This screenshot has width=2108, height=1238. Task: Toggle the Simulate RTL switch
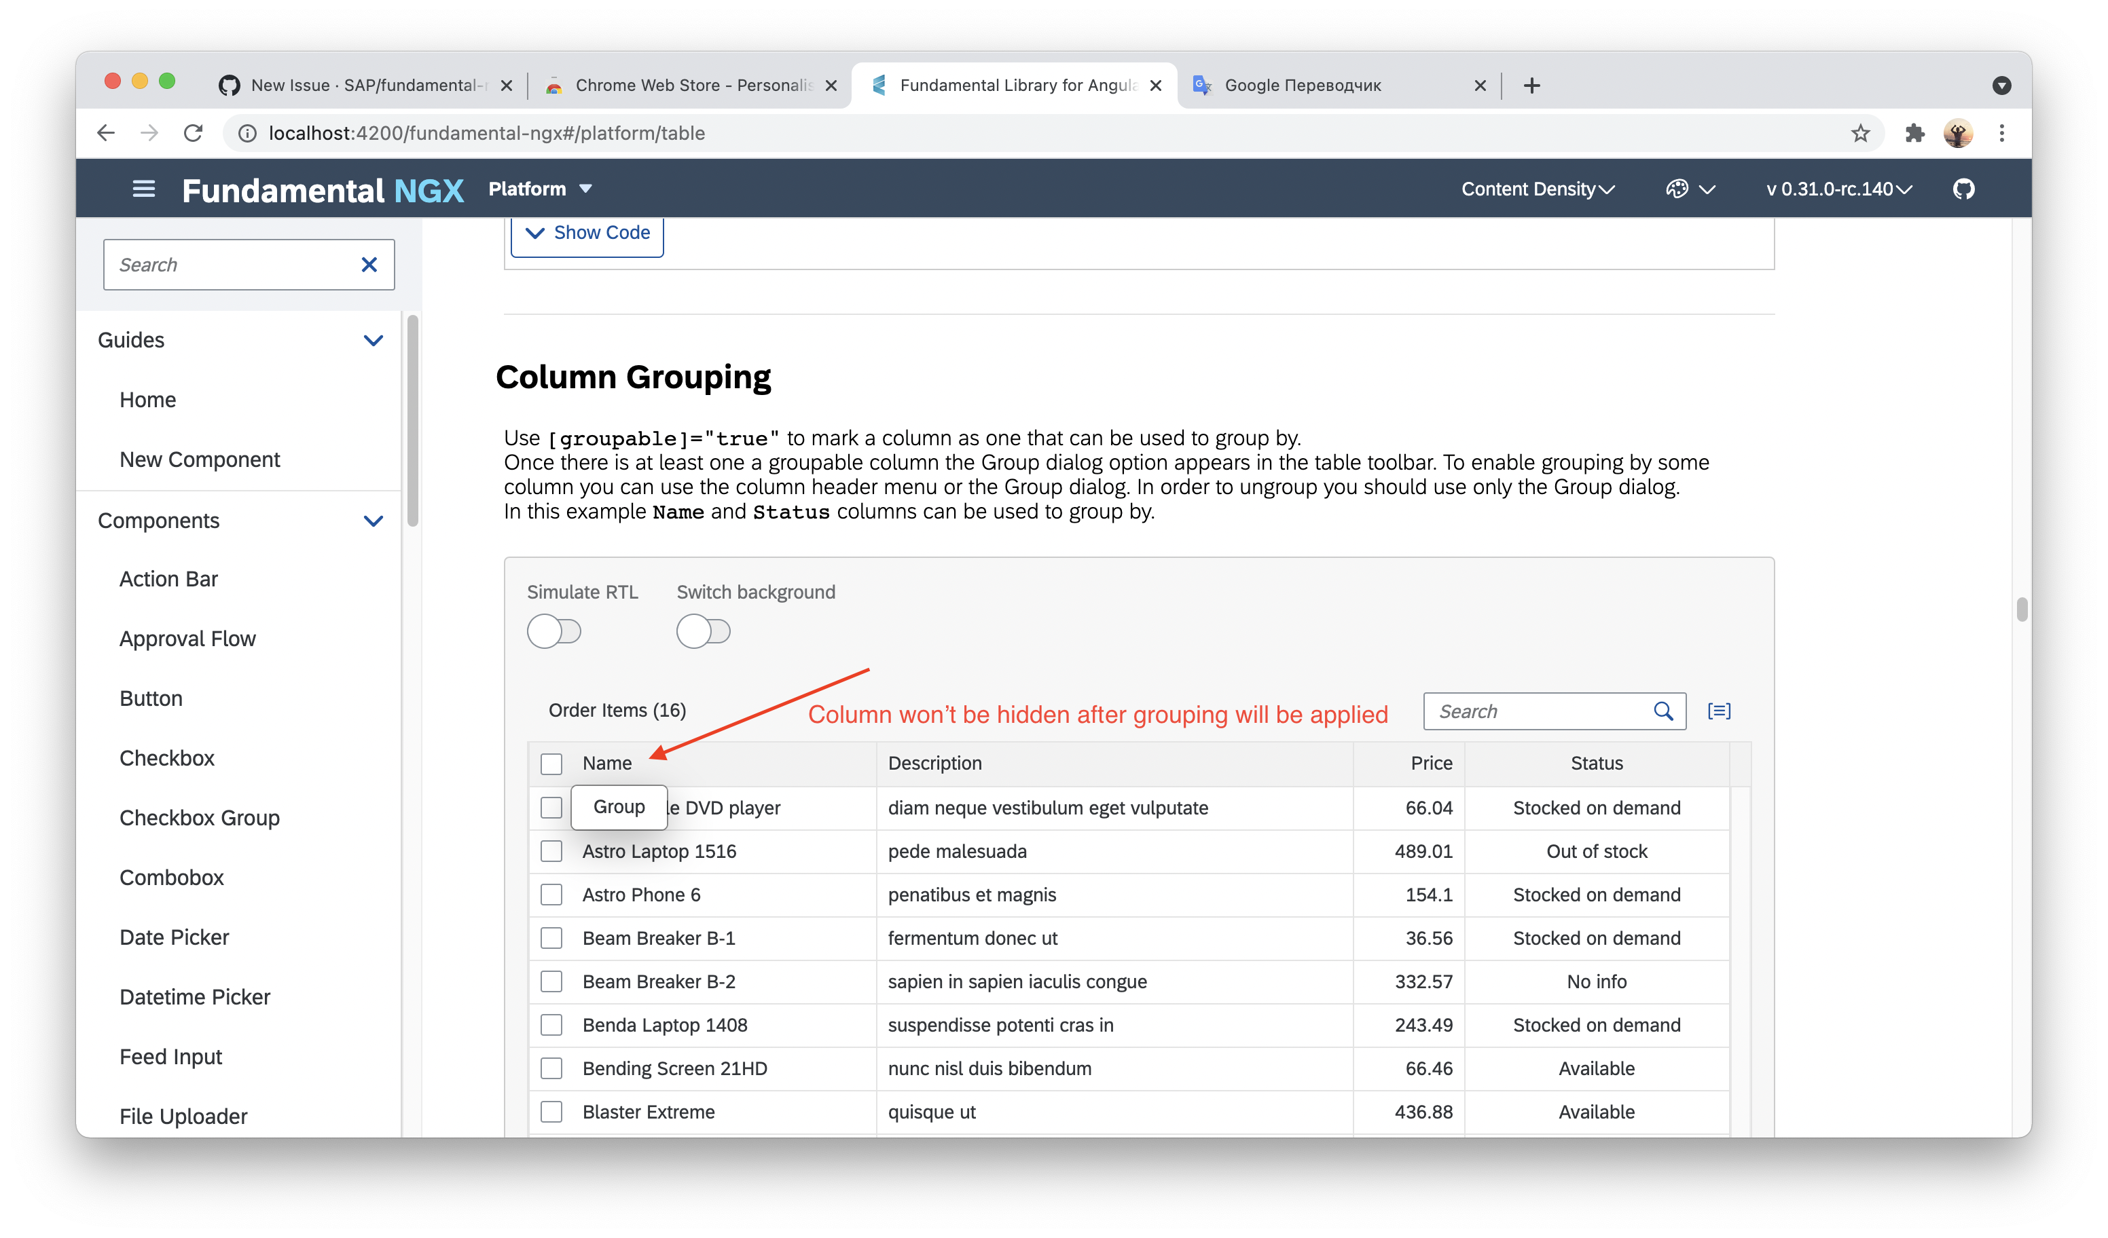pyautogui.click(x=553, y=631)
